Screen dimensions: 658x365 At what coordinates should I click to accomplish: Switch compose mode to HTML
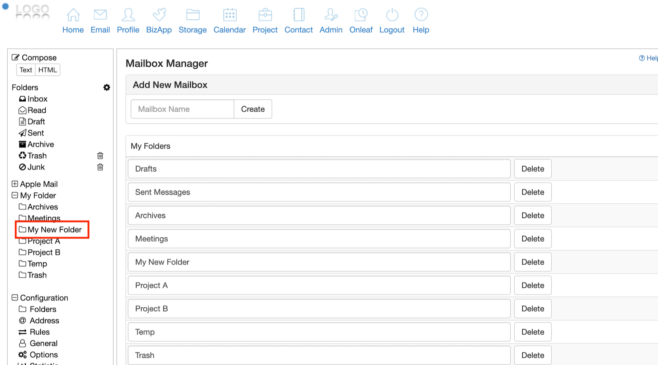pyautogui.click(x=48, y=70)
